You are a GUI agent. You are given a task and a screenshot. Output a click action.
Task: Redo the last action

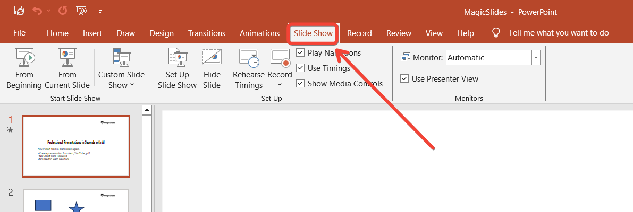[63, 11]
